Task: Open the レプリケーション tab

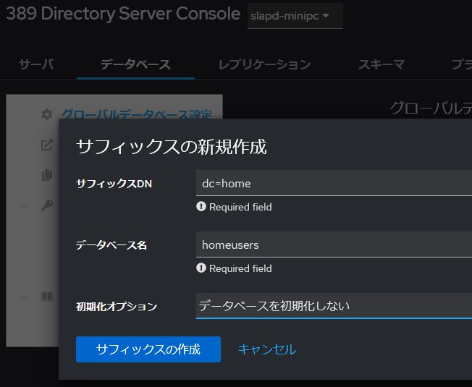Action: [x=265, y=64]
